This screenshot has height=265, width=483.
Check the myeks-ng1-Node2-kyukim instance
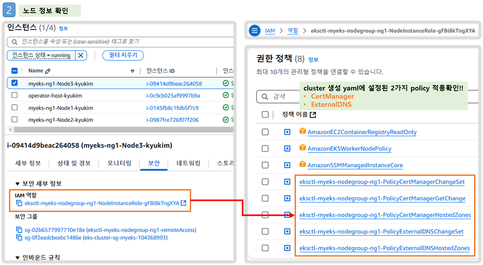coord(15,119)
